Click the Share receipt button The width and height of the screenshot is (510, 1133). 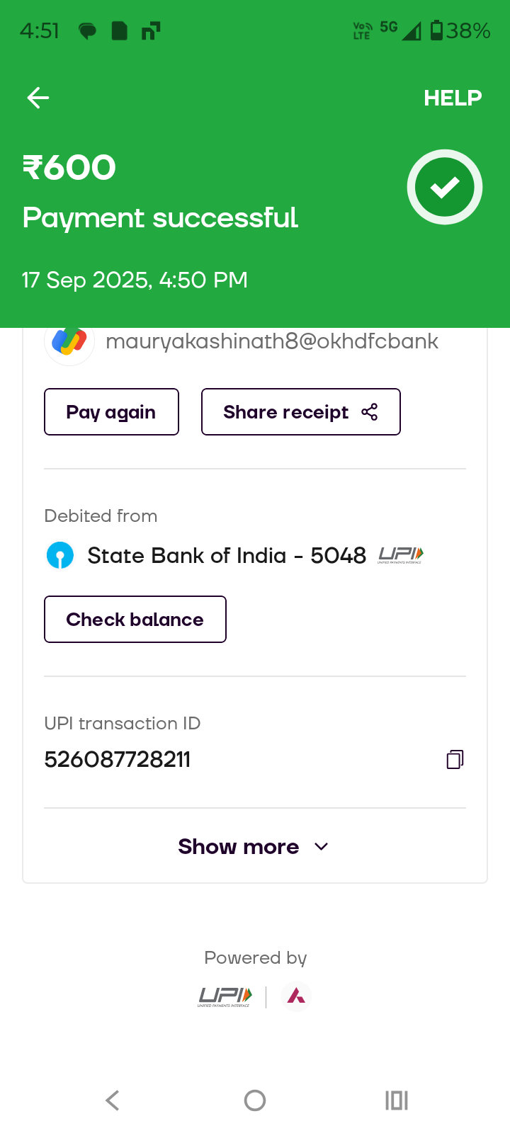tap(300, 412)
